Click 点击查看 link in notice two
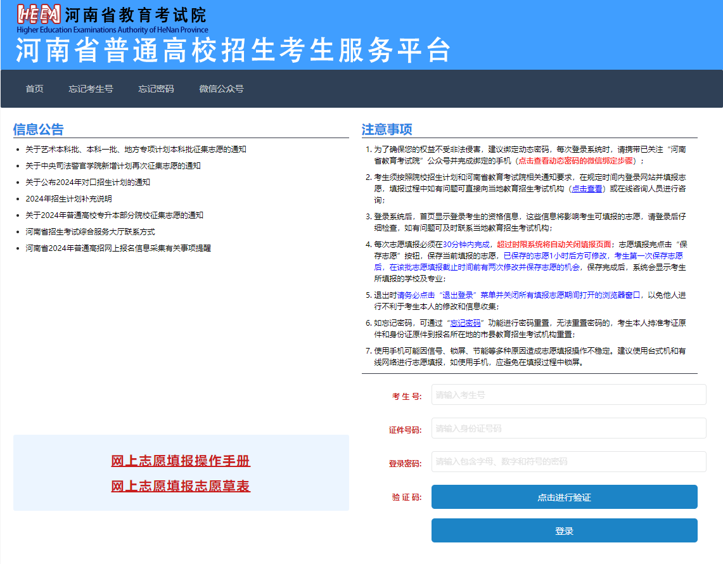The width and height of the screenshot is (723, 564). [x=587, y=189]
